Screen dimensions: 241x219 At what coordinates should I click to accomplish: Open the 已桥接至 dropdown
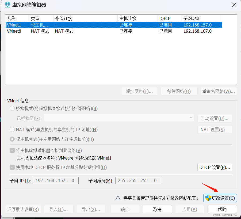tap(119, 118)
